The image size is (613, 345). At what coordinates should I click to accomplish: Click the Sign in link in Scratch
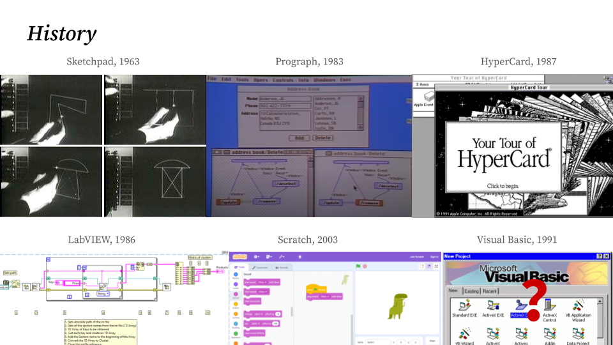pyautogui.click(x=434, y=256)
